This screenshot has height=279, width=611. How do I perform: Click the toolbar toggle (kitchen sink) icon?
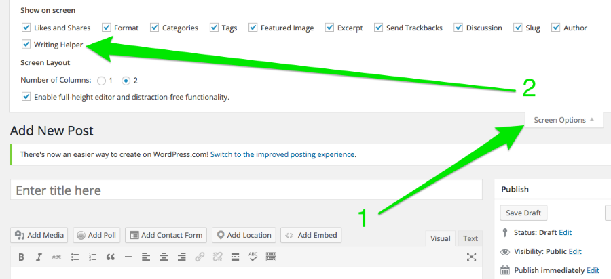(x=270, y=257)
